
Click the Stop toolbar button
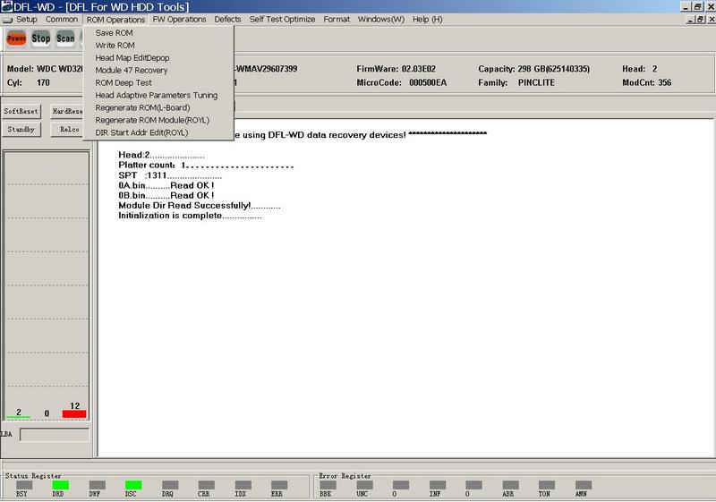[40, 38]
